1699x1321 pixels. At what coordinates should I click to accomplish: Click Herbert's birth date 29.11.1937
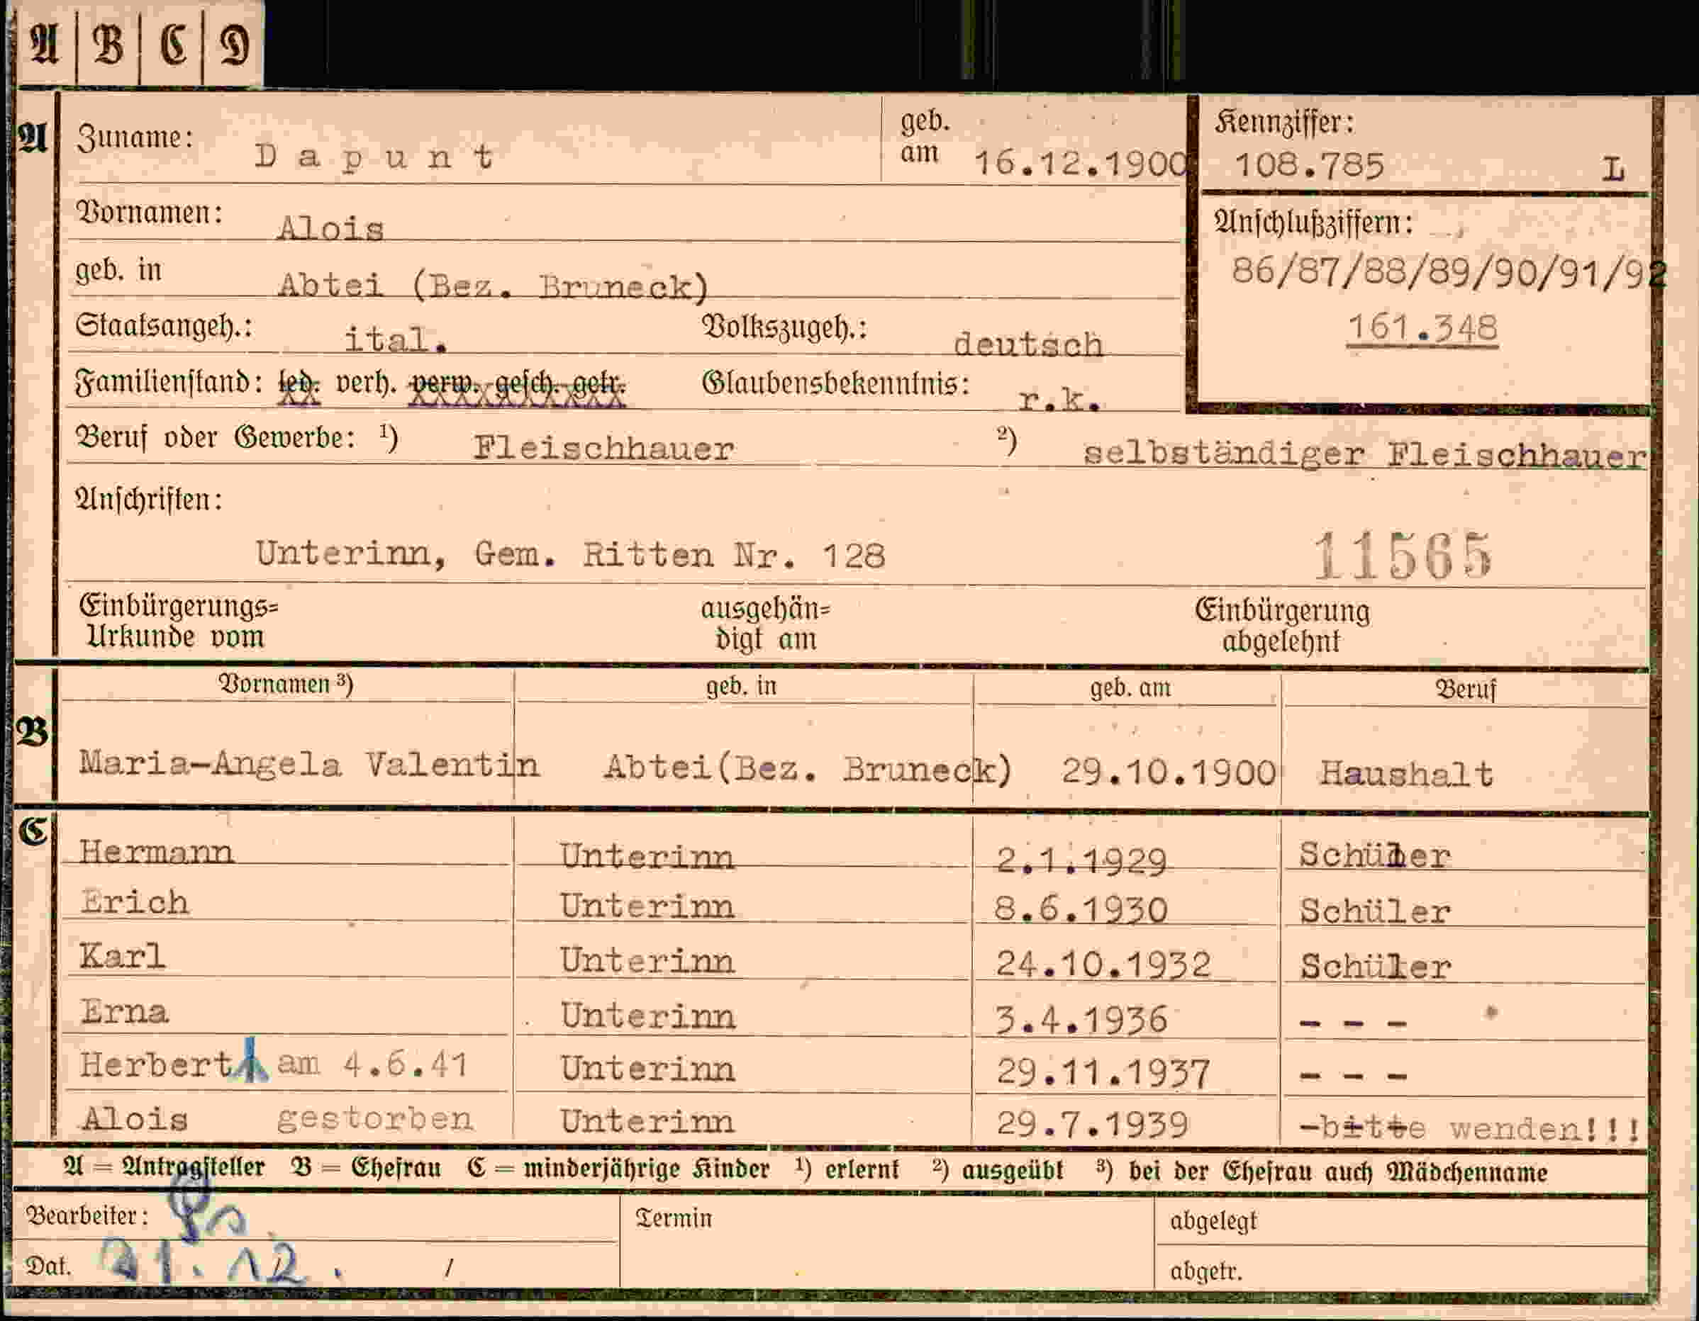(1103, 1074)
